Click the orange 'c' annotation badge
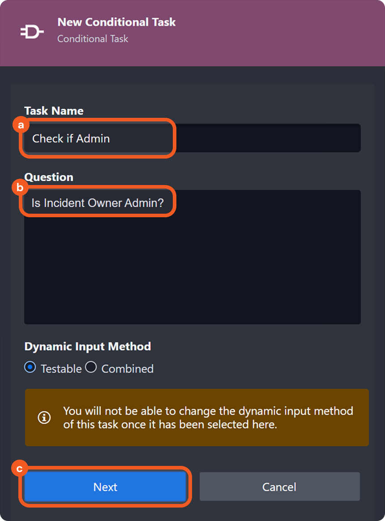385x521 pixels. (20, 468)
